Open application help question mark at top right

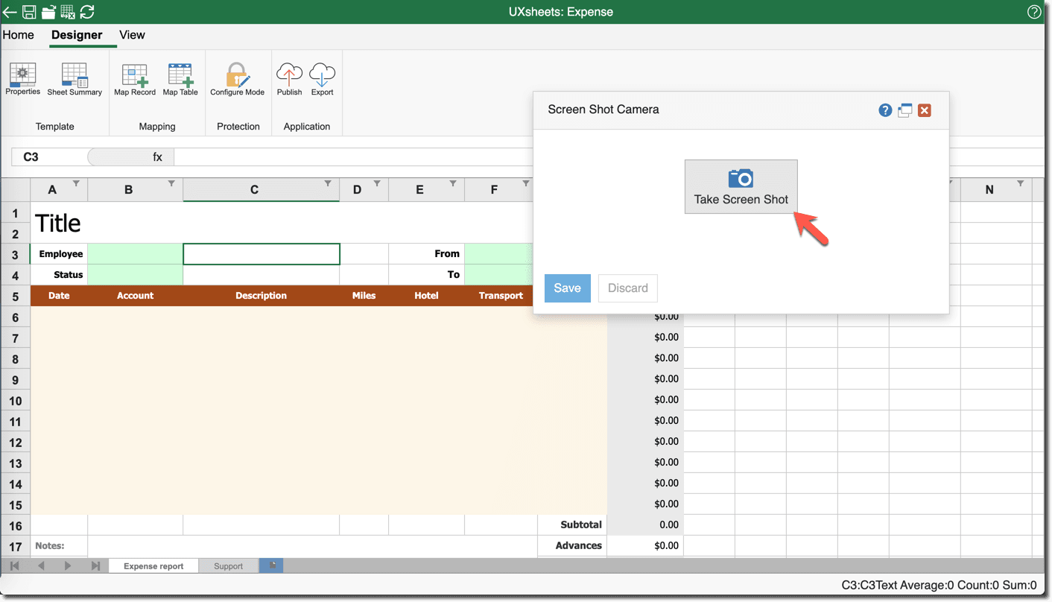click(x=1034, y=12)
